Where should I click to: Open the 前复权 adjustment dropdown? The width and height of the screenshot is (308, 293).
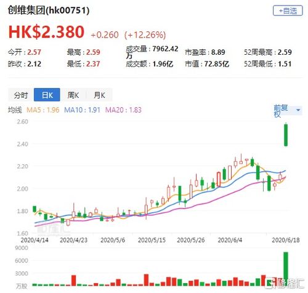287,111
